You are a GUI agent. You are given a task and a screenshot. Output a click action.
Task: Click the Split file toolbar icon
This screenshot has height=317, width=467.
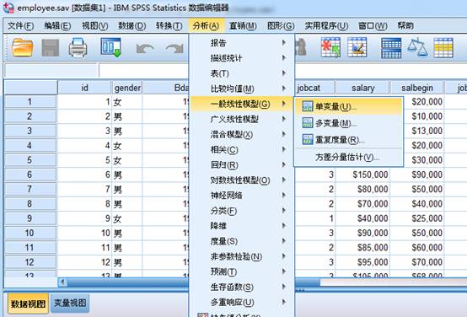pos(391,48)
